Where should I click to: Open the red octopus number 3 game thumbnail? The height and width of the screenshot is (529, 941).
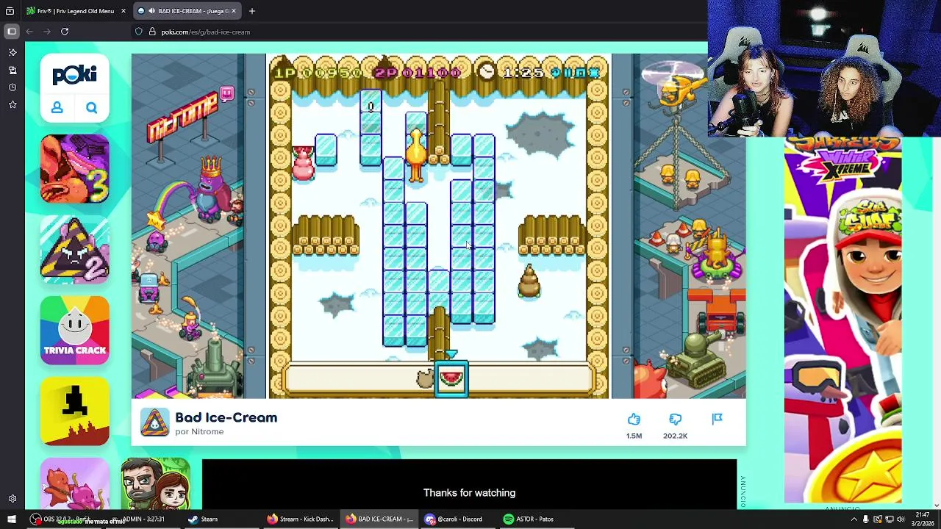[75, 169]
